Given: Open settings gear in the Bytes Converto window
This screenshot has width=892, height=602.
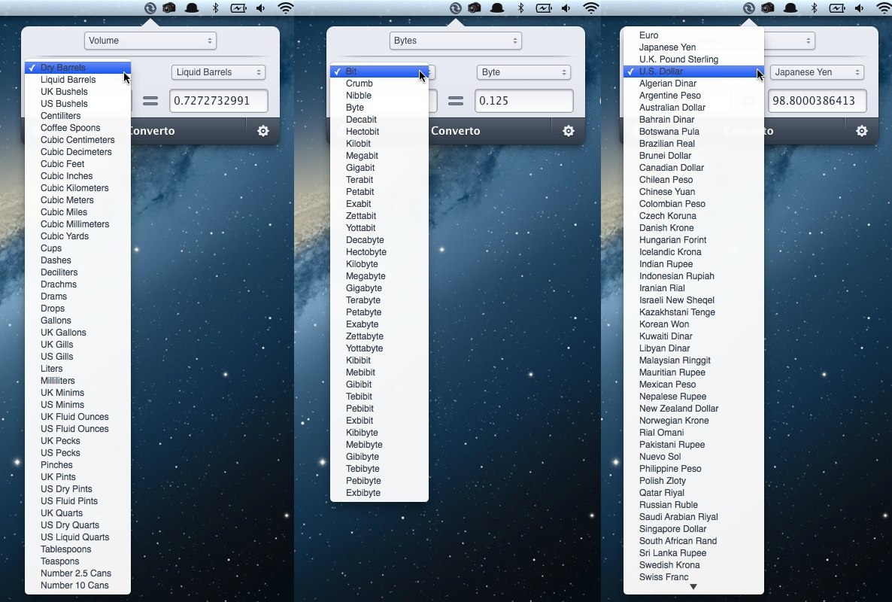Looking at the screenshot, I should (x=569, y=131).
